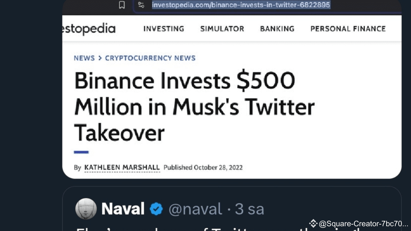This screenshot has width=411, height=231.
Task: Click the Naval display name
Action: coord(123,208)
